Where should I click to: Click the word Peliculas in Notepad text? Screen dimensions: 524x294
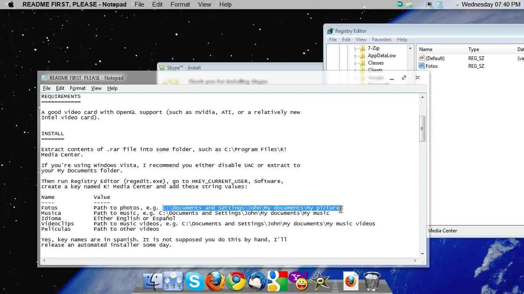point(56,229)
